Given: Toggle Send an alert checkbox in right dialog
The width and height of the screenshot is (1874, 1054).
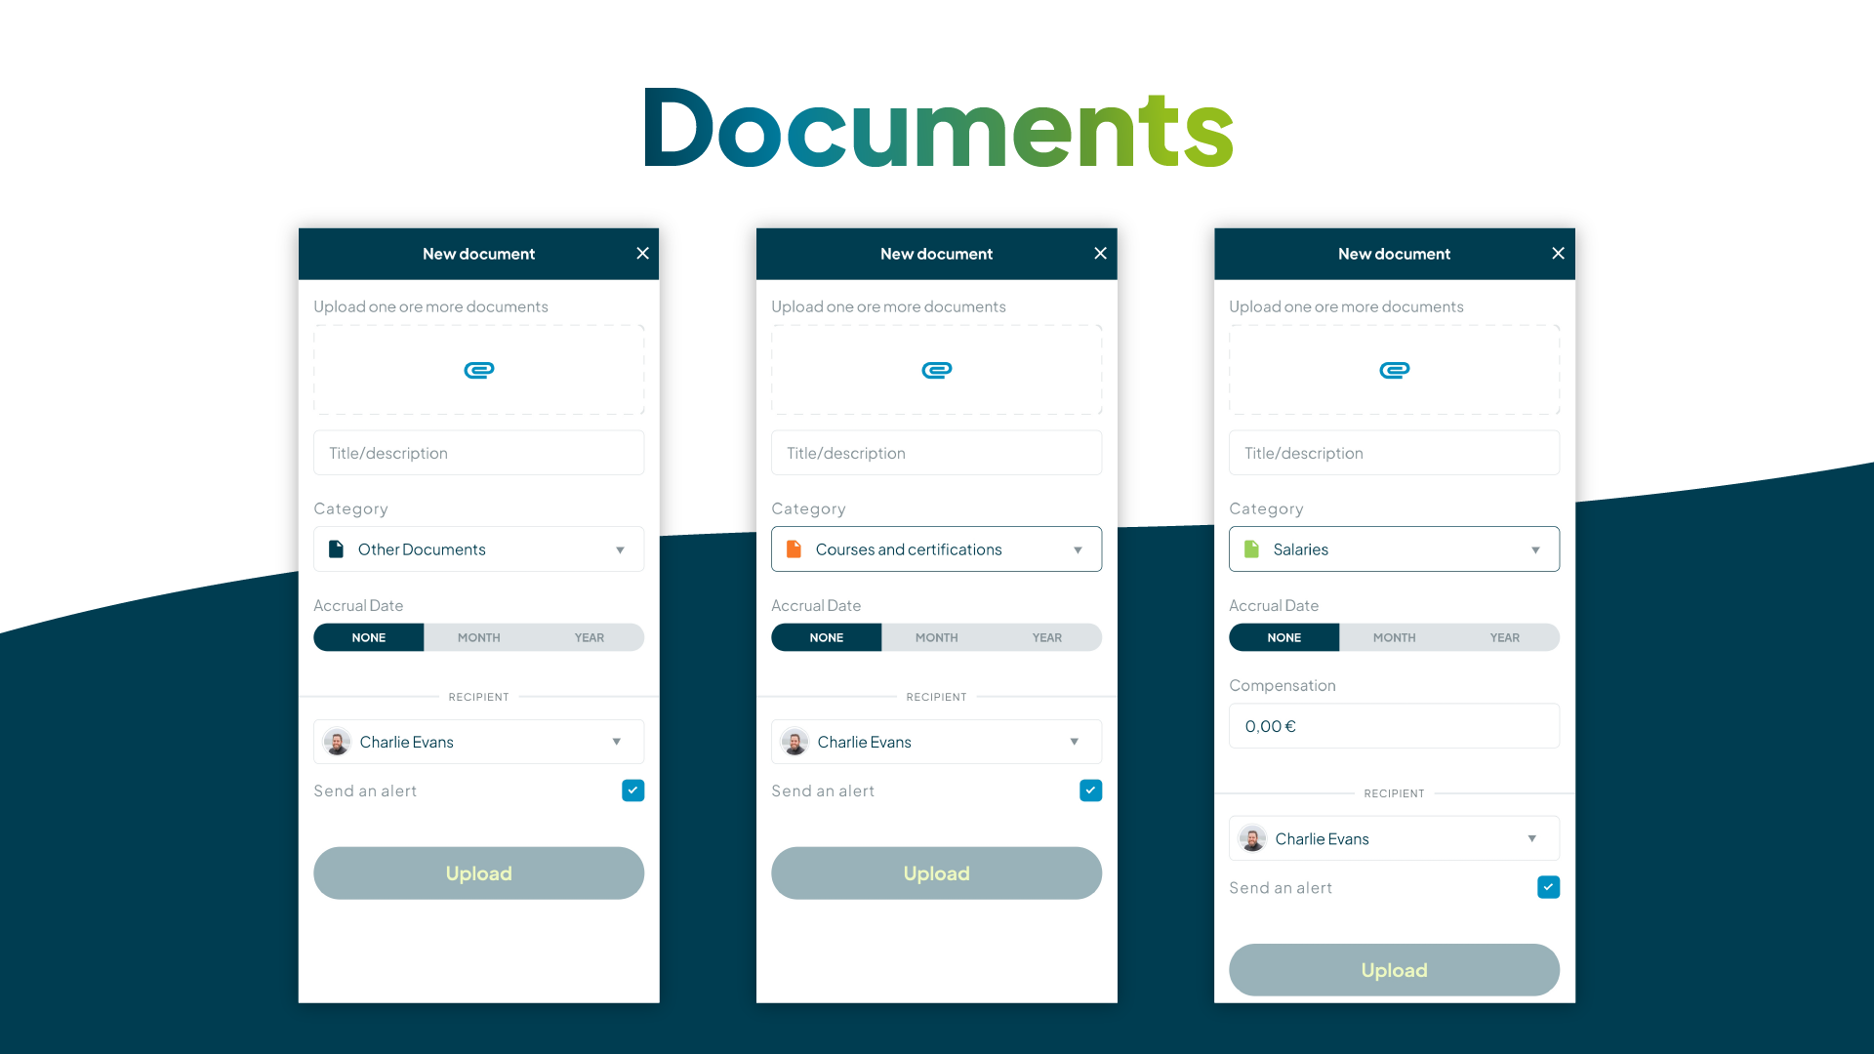Looking at the screenshot, I should pos(1548,887).
